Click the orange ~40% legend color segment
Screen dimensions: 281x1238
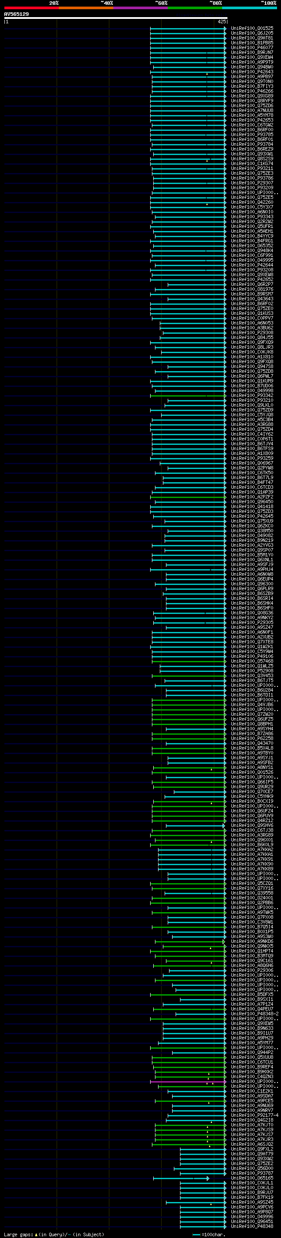[x=86, y=8]
